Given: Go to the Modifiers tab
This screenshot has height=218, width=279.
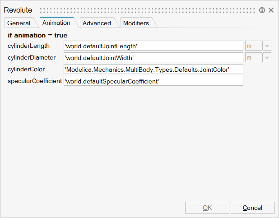Looking at the screenshot, I should pyautogui.click(x=136, y=23).
